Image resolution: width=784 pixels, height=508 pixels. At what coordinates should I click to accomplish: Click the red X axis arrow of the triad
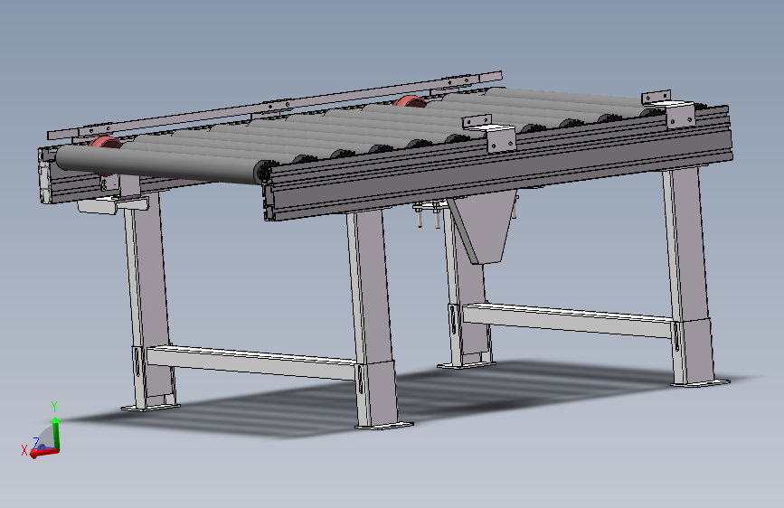43,453
